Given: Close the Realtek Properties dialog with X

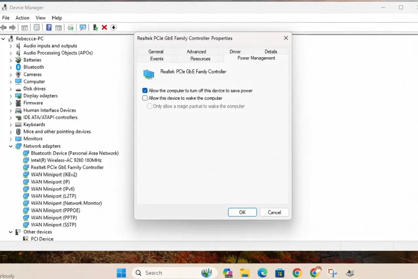Looking at the screenshot, I should point(286,38).
